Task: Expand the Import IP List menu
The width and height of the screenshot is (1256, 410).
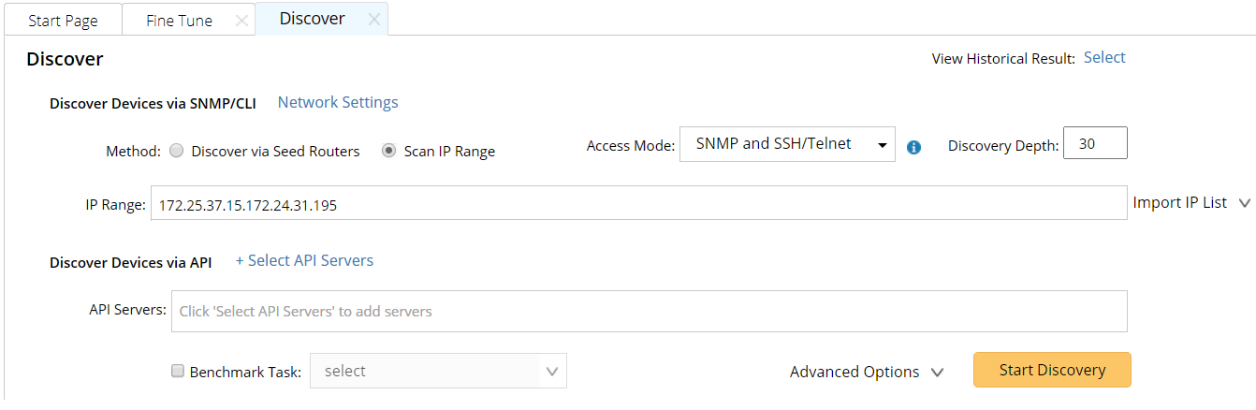Action: click(1191, 203)
